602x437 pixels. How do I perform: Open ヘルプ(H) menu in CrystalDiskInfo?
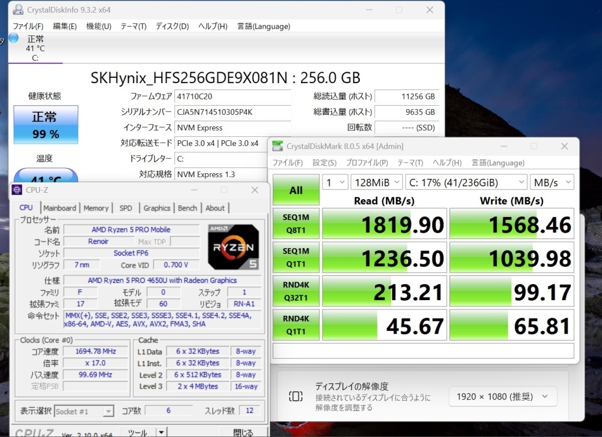click(213, 26)
